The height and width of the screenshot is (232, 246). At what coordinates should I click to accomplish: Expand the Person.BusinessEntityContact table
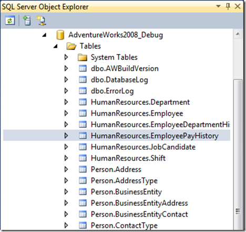pyautogui.click(x=66, y=214)
